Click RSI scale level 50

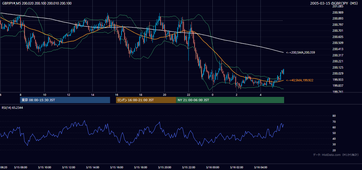pyautogui.click(x=334, y=133)
